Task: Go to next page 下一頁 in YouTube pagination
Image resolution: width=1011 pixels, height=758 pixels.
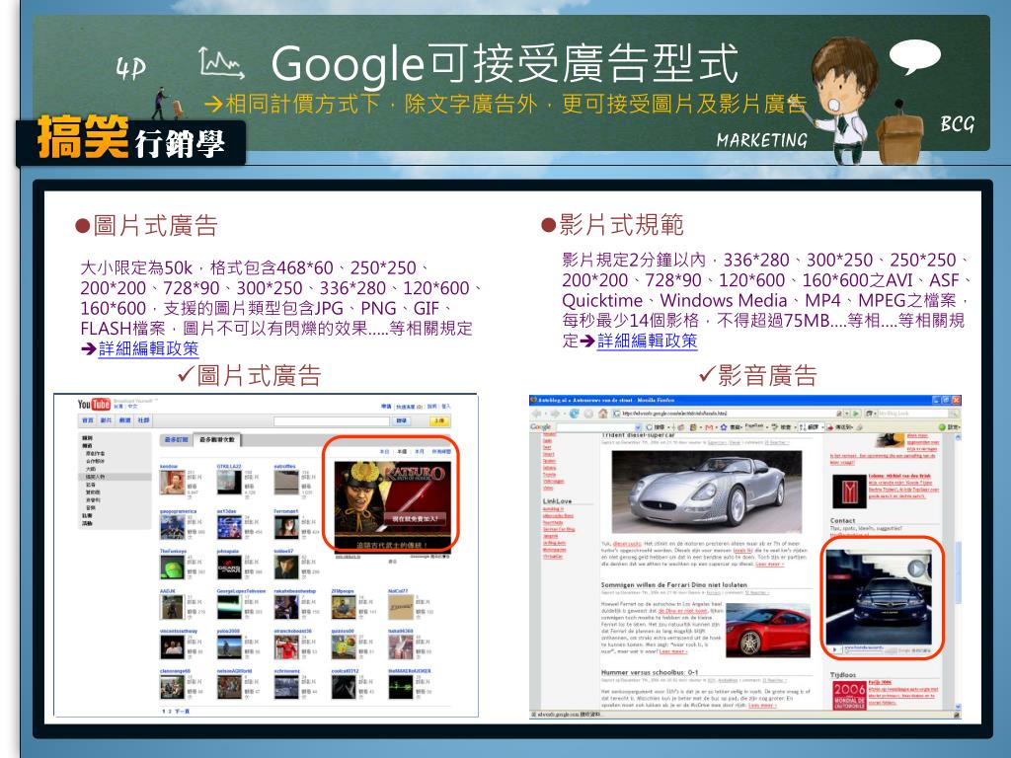Action: pyautogui.click(x=182, y=711)
